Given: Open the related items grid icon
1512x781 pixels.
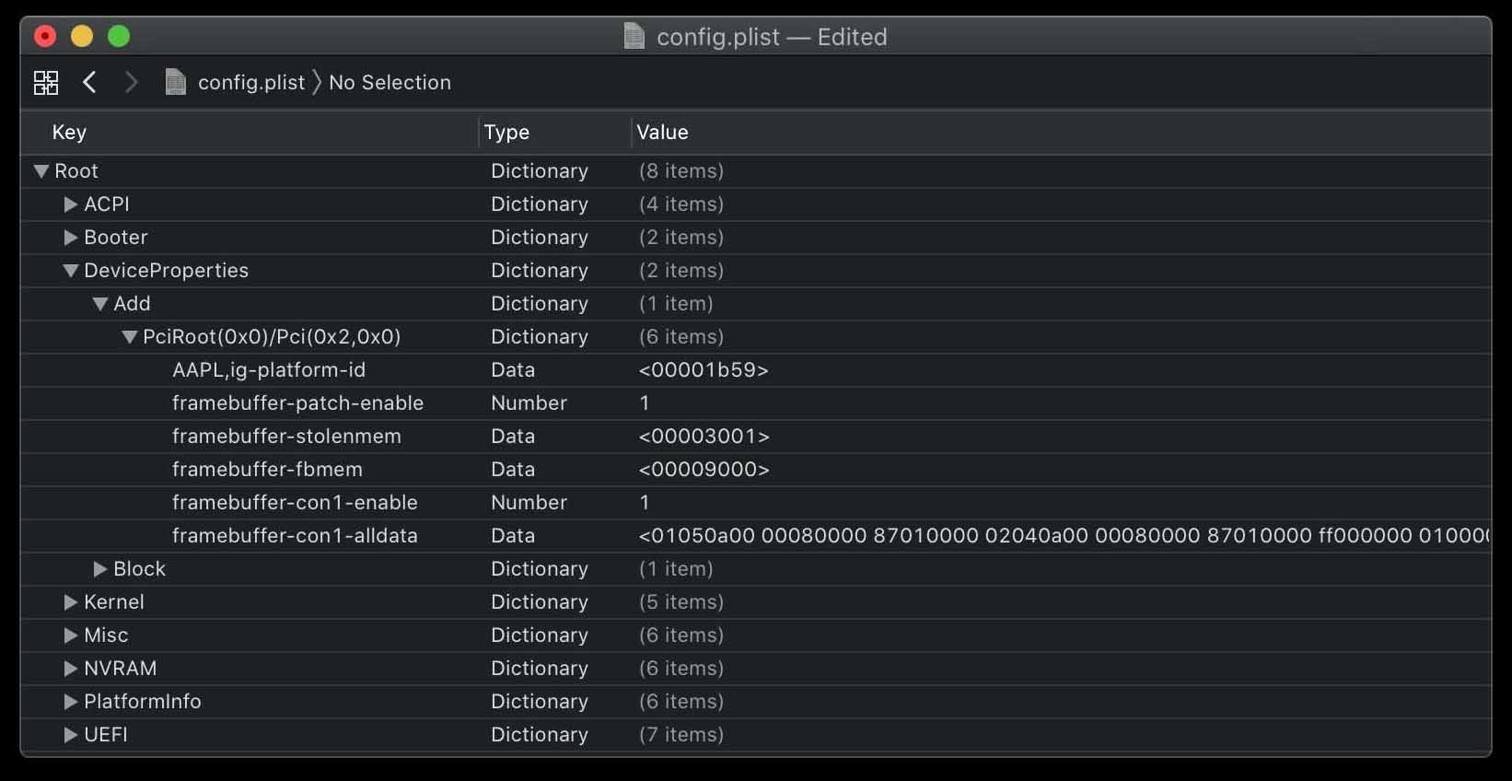Looking at the screenshot, I should 46,82.
